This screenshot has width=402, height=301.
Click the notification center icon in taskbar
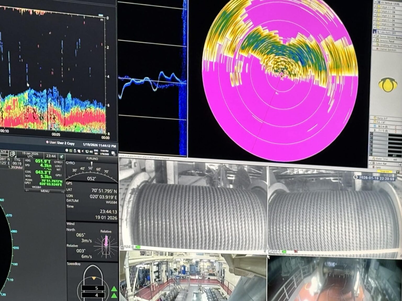[x=113, y=153]
